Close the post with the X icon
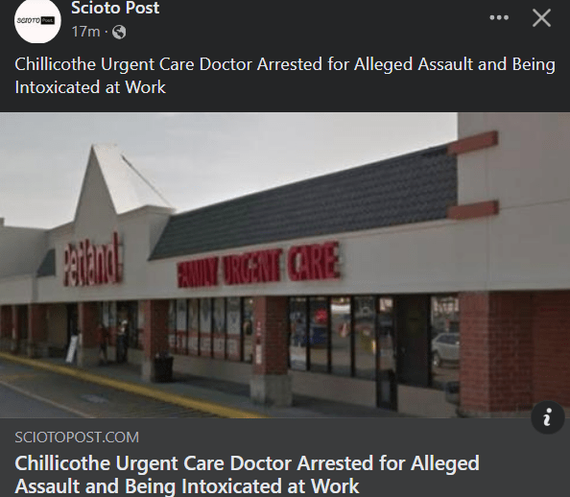The height and width of the screenshot is (497, 570). (541, 18)
